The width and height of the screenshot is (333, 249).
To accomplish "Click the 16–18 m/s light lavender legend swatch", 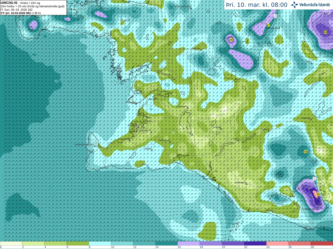I will coord(189,244).
